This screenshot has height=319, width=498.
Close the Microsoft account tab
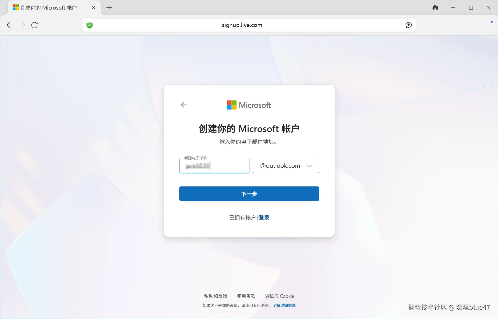(94, 8)
